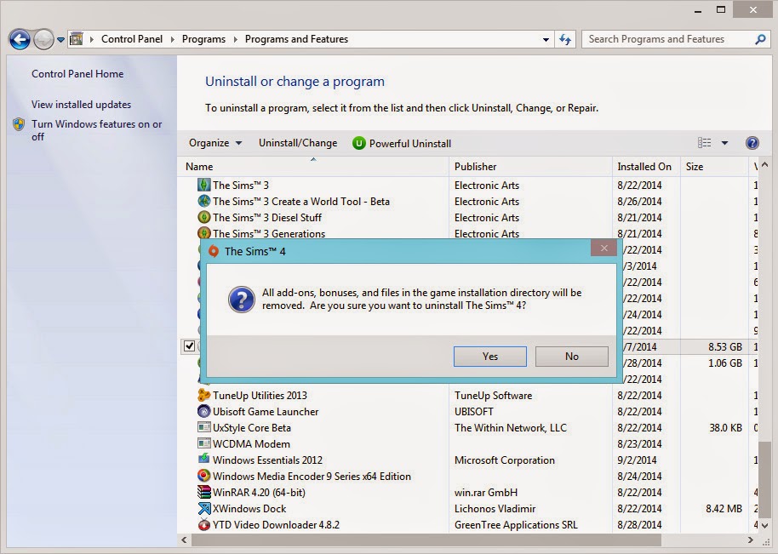
Task: Maximize the Programs and Features window
Action: tap(721, 9)
